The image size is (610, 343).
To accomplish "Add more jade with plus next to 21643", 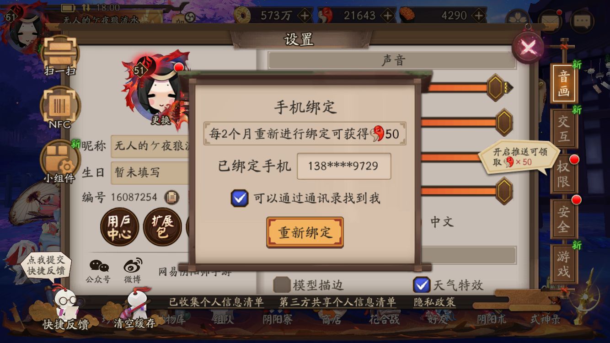I will [x=387, y=16].
